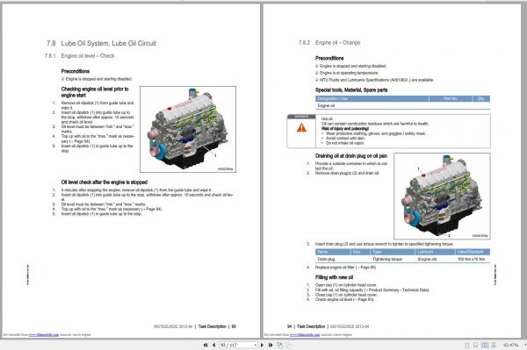Screen dimensions: 527x350
Task: Follow the Page 93 link in Check engine oil level
Action: tap(365, 299)
